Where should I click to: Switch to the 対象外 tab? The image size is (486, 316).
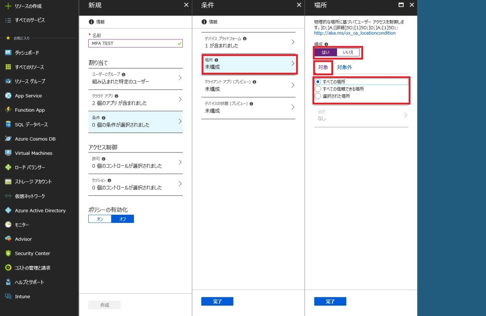(x=345, y=67)
